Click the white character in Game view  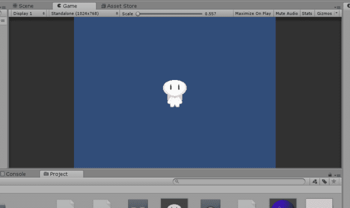tap(174, 93)
